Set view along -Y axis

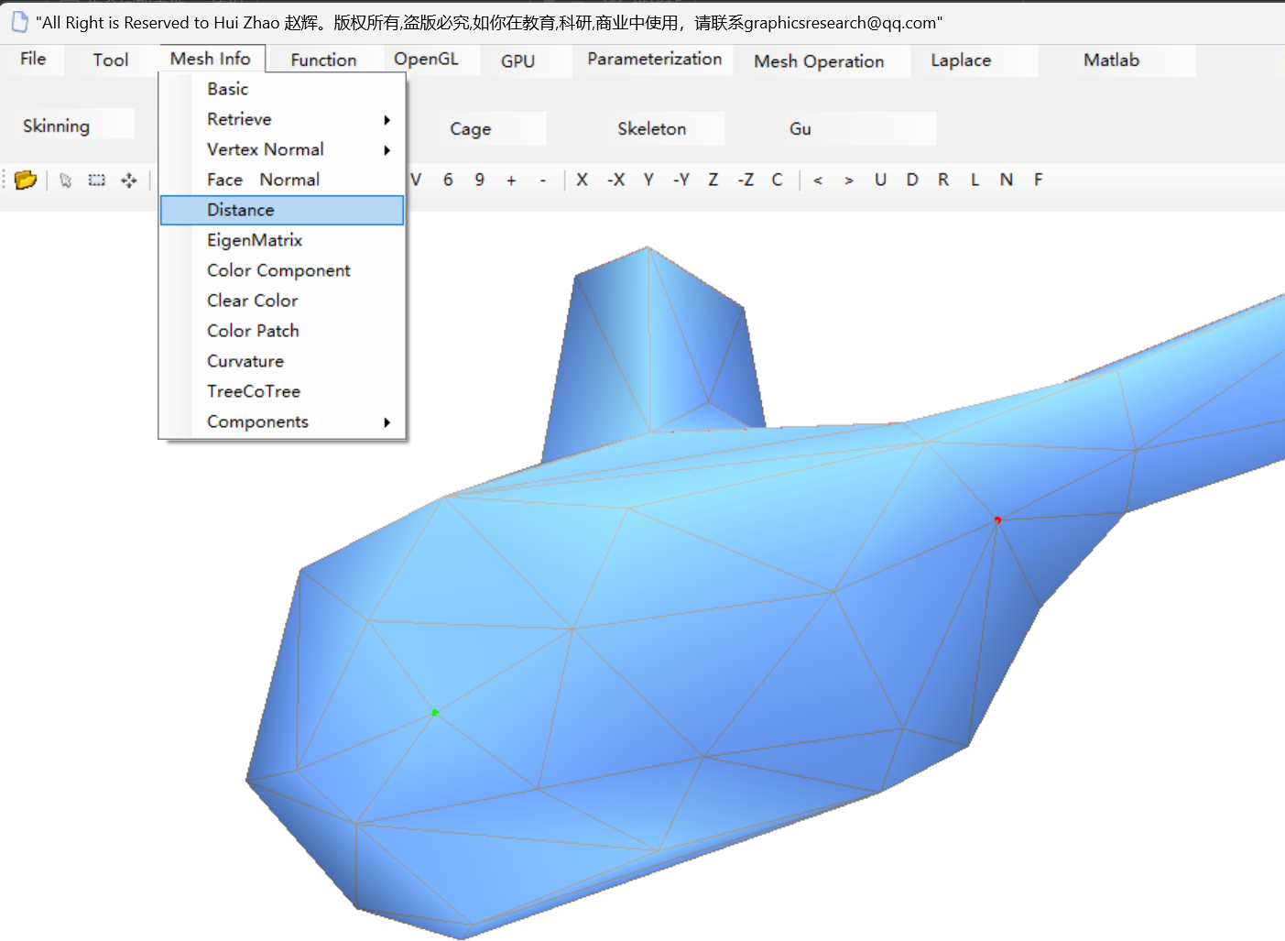tap(681, 180)
